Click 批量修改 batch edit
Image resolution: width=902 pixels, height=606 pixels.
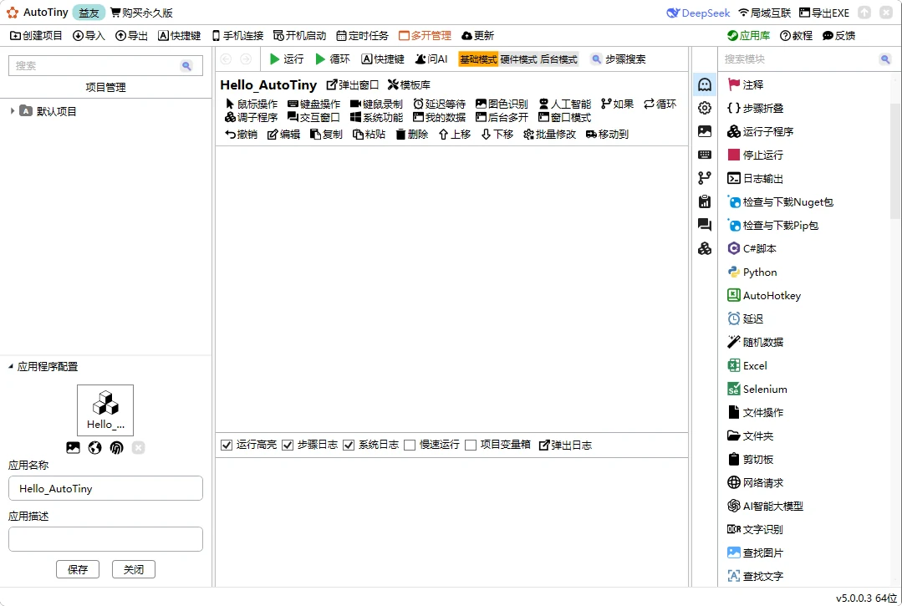click(549, 135)
